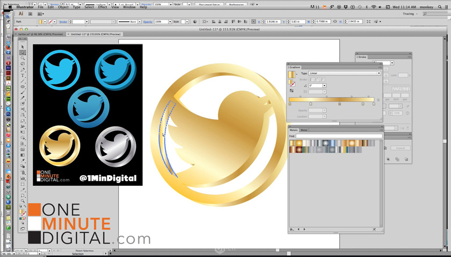Click the Spotlight search magnifier icon
Screen dimensions: 451x257
click(438, 7)
